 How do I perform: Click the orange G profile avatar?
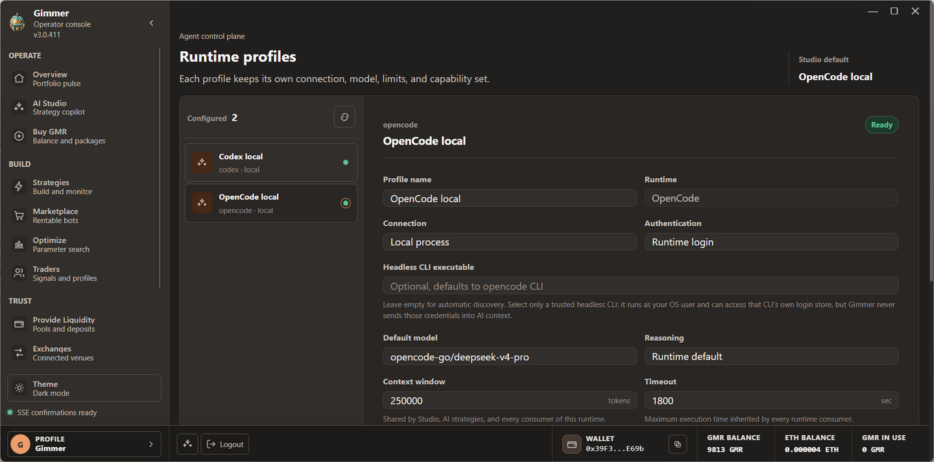20,444
